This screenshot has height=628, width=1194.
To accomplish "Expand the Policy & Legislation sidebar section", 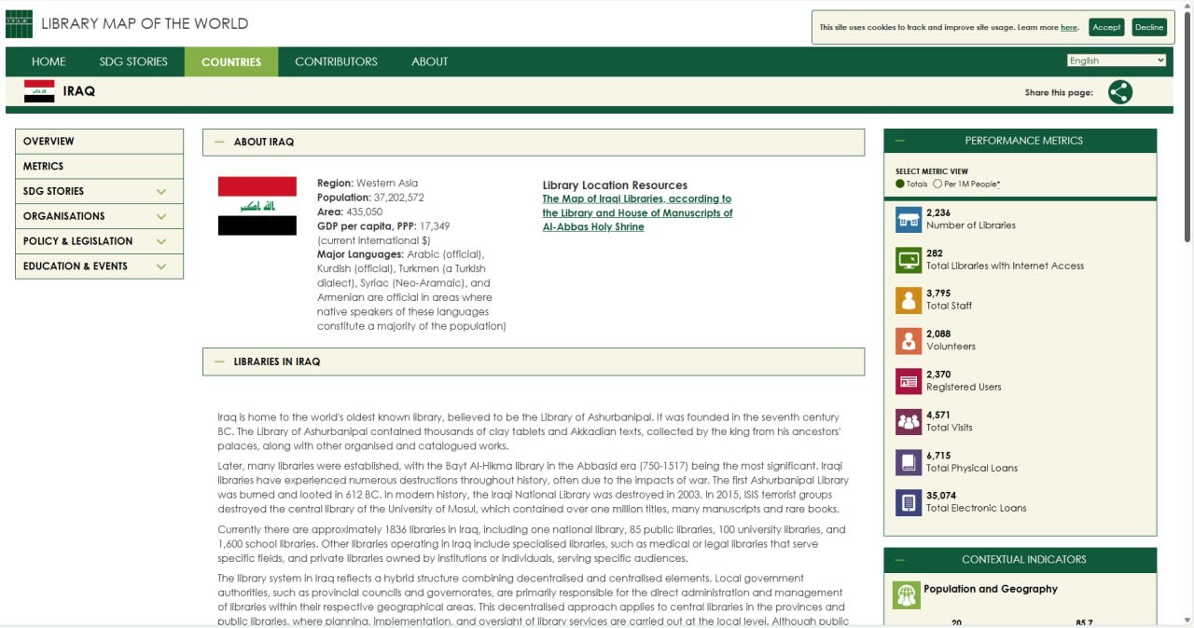I will pyautogui.click(x=161, y=241).
